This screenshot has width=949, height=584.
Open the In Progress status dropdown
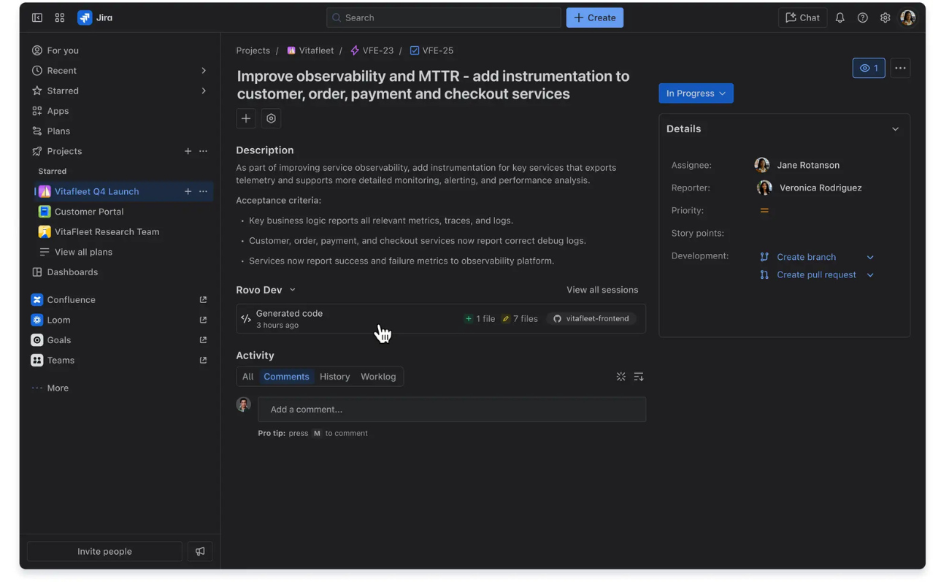tap(696, 93)
